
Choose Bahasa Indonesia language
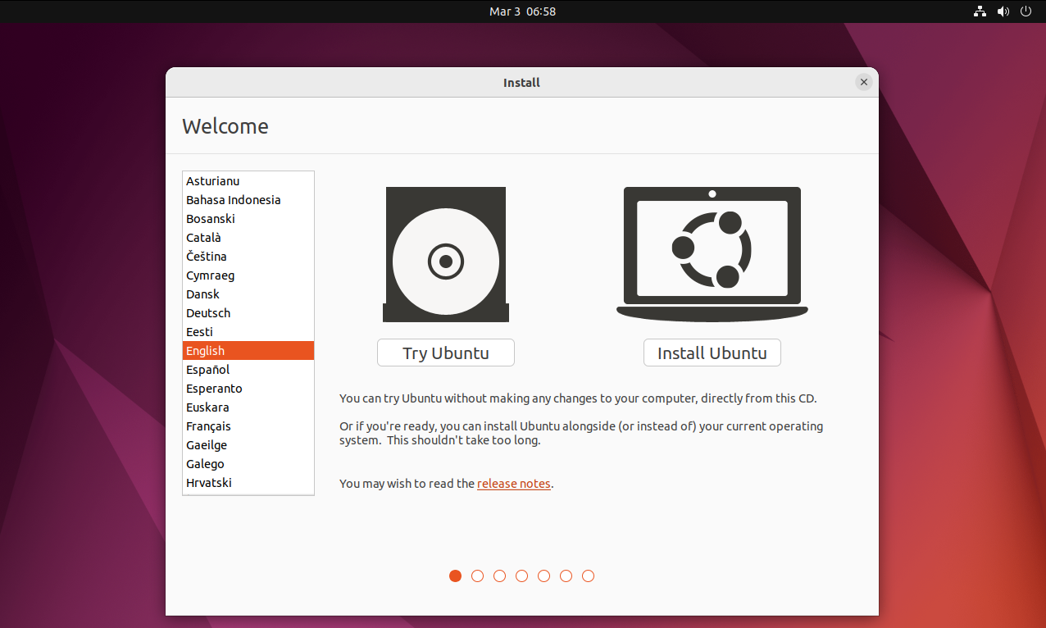tap(233, 200)
